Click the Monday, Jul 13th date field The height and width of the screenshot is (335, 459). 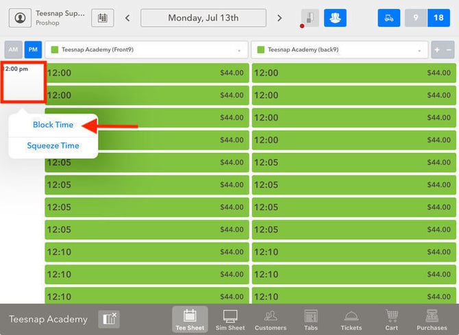pyautogui.click(x=203, y=18)
